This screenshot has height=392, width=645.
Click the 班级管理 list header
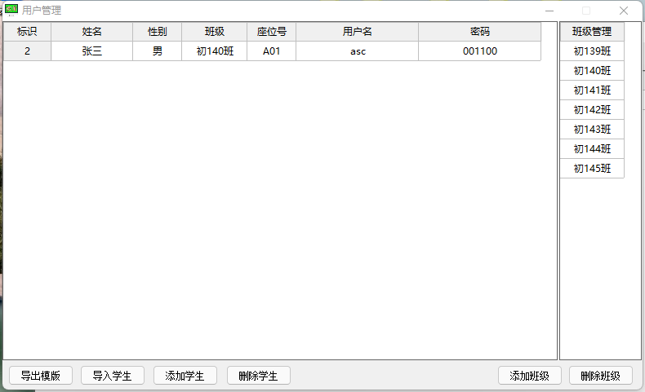point(592,32)
